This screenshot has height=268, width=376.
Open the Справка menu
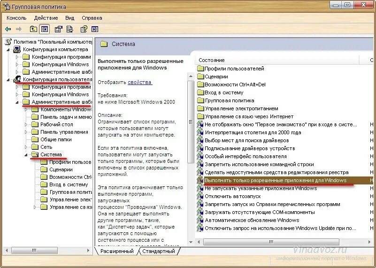pos(92,18)
